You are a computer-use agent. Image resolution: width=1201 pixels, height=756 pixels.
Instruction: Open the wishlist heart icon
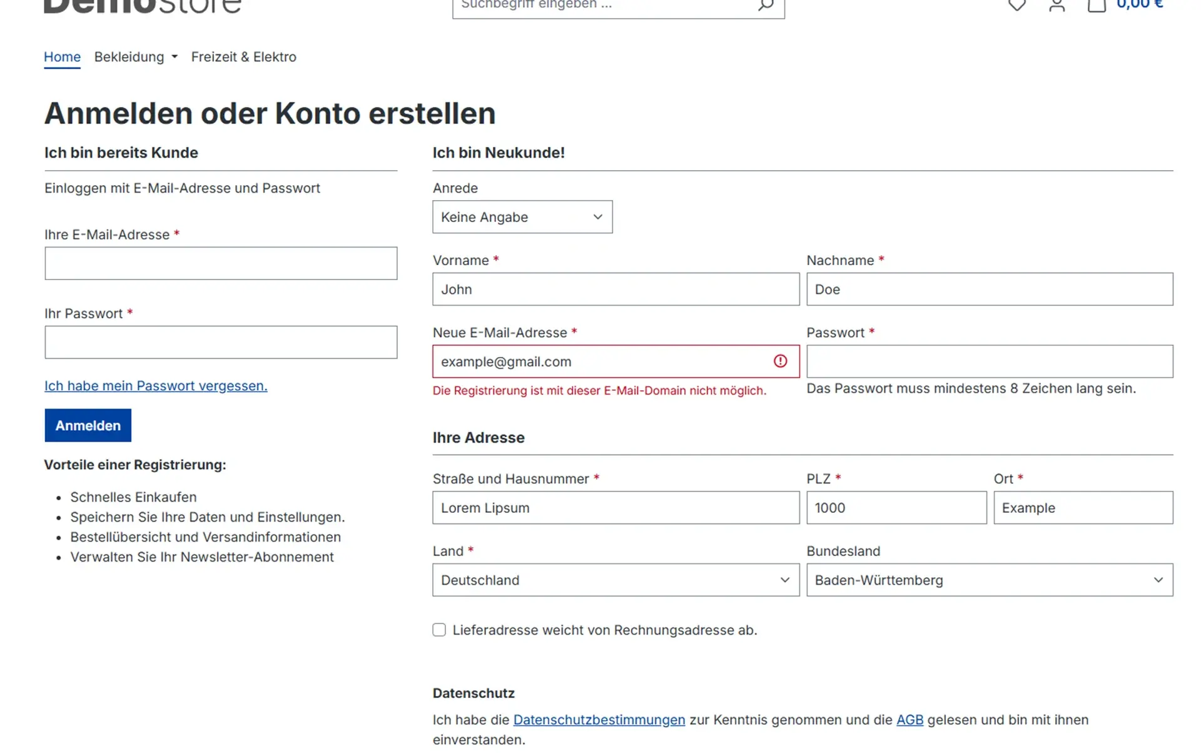(1017, 5)
